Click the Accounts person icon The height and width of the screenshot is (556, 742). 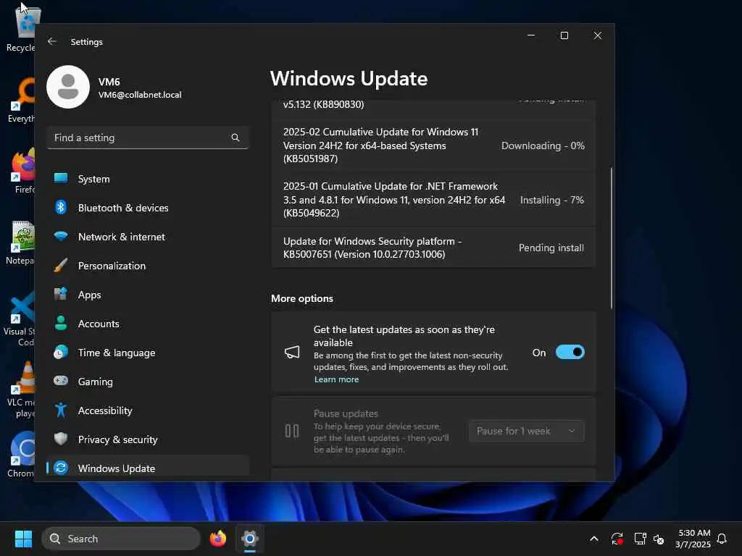[x=61, y=323]
